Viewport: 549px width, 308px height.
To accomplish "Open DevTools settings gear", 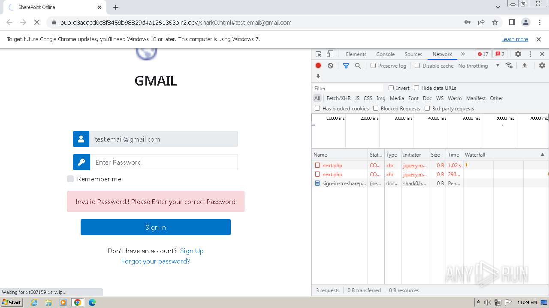I will point(518,54).
